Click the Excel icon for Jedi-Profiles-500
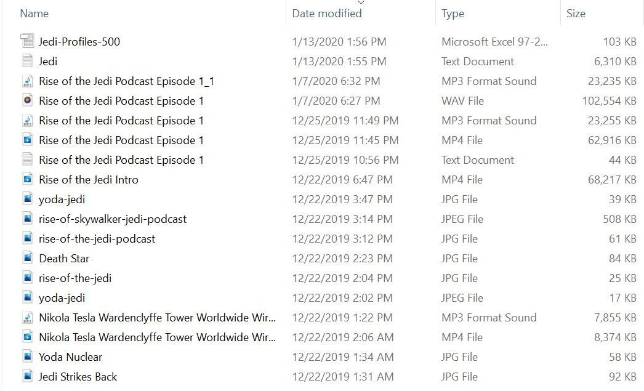This screenshot has width=644, height=391. click(x=27, y=41)
